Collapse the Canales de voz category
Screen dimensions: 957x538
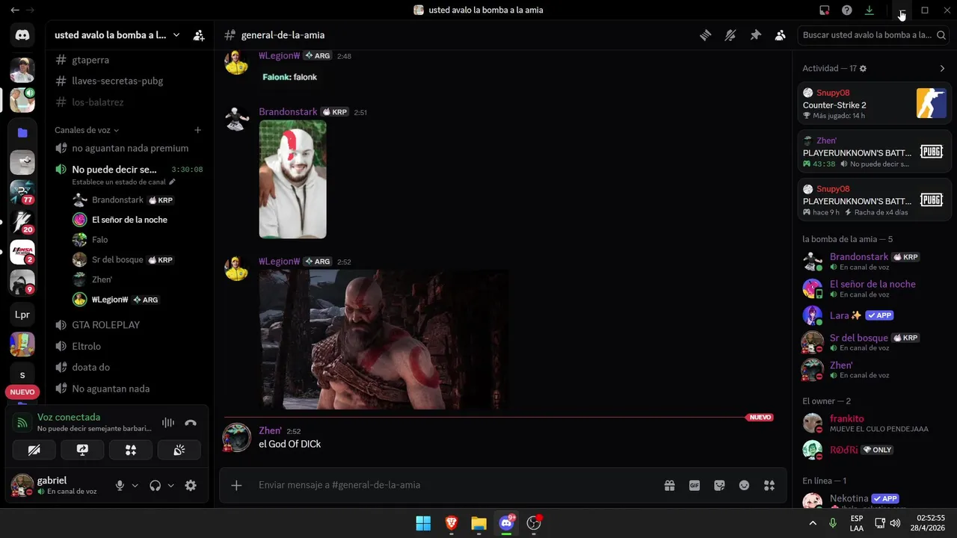[87, 130]
